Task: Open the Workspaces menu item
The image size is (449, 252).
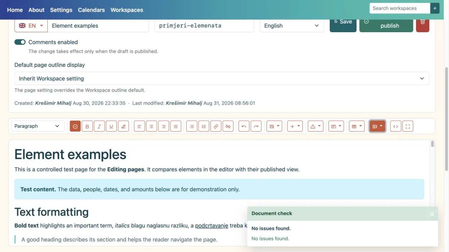Action: click(127, 10)
